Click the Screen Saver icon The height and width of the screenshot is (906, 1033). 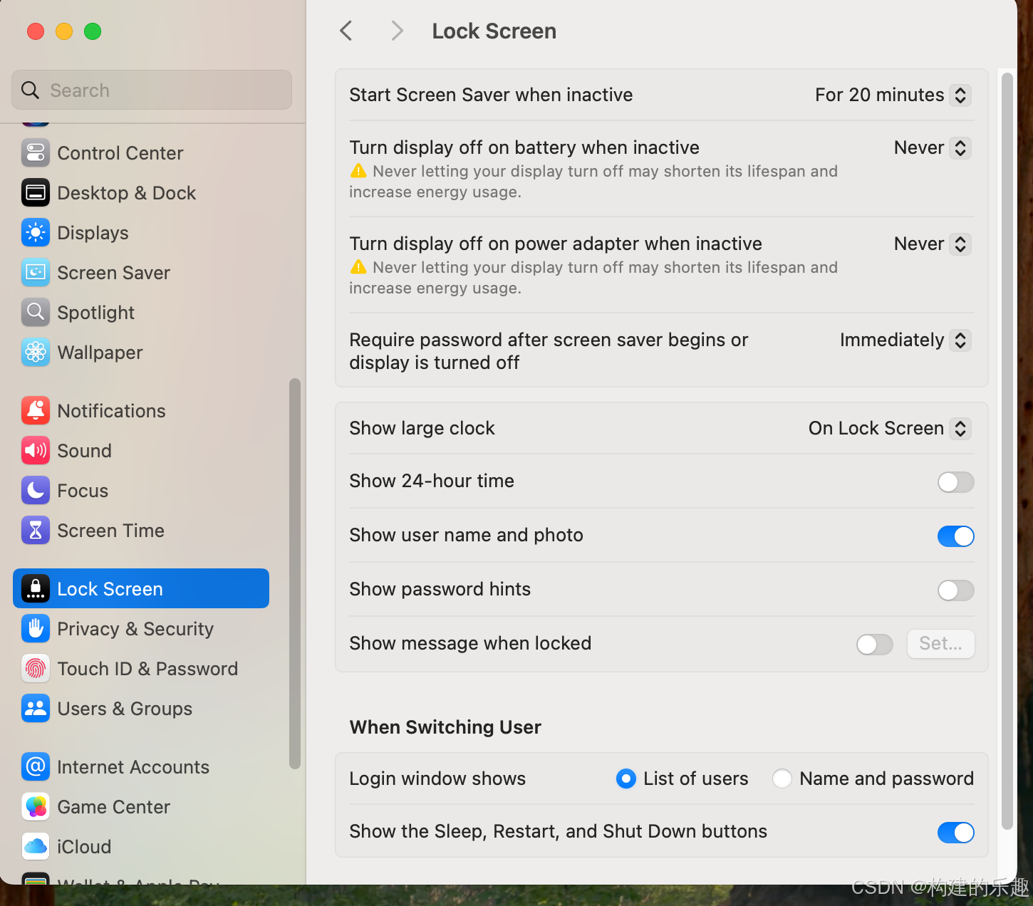[x=36, y=272]
